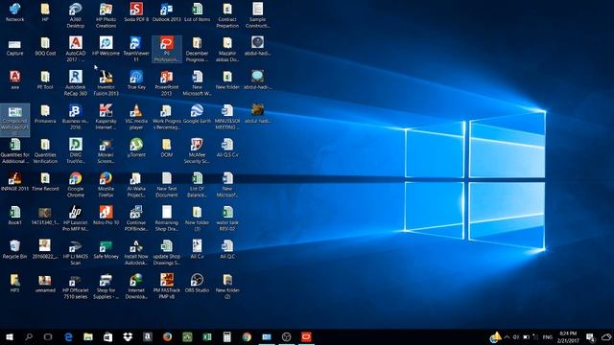The image size is (614, 345).
Task: Launch Autodesk ReCap 360 shortcut
Action: [x=75, y=83]
